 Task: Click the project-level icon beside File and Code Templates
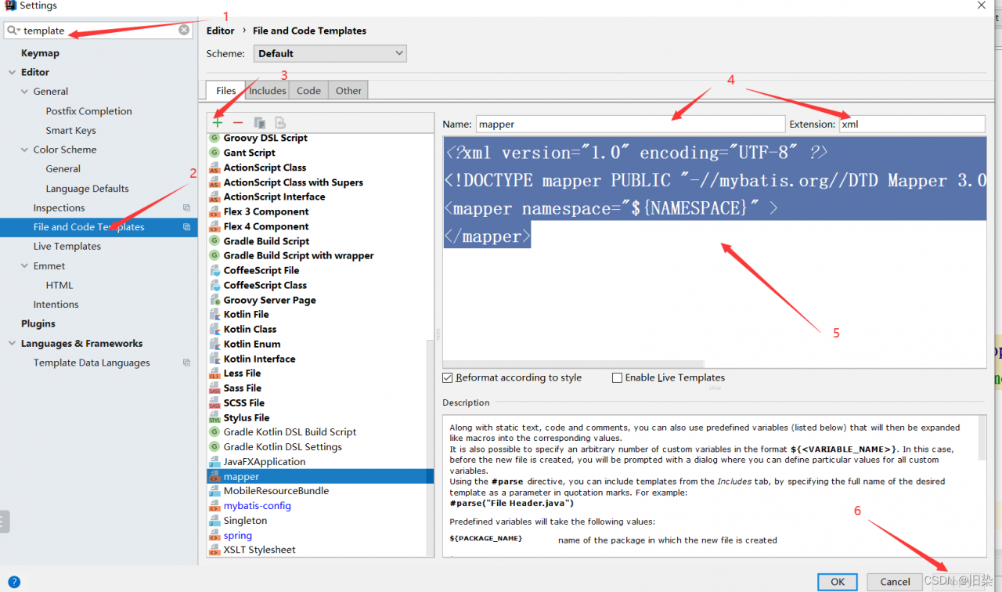[186, 227]
